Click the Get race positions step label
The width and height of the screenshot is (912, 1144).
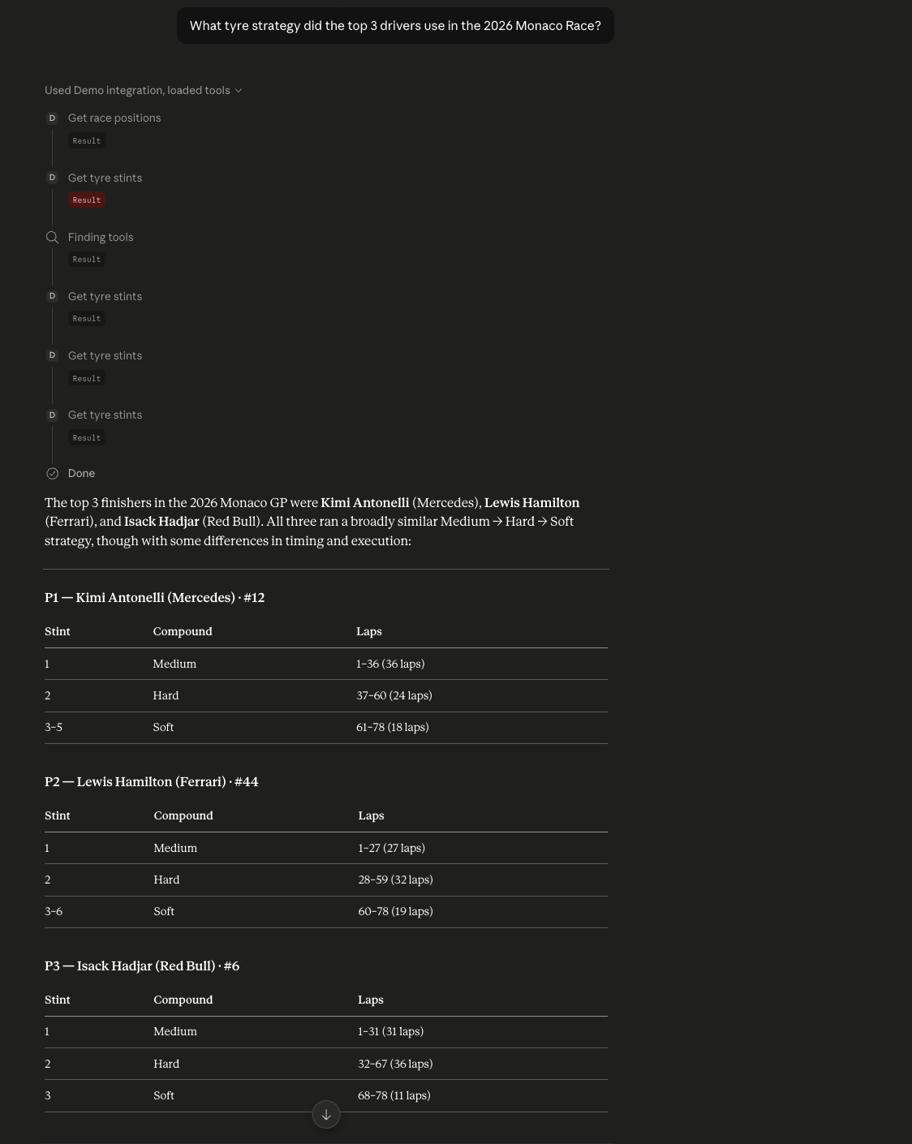pyautogui.click(x=114, y=118)
